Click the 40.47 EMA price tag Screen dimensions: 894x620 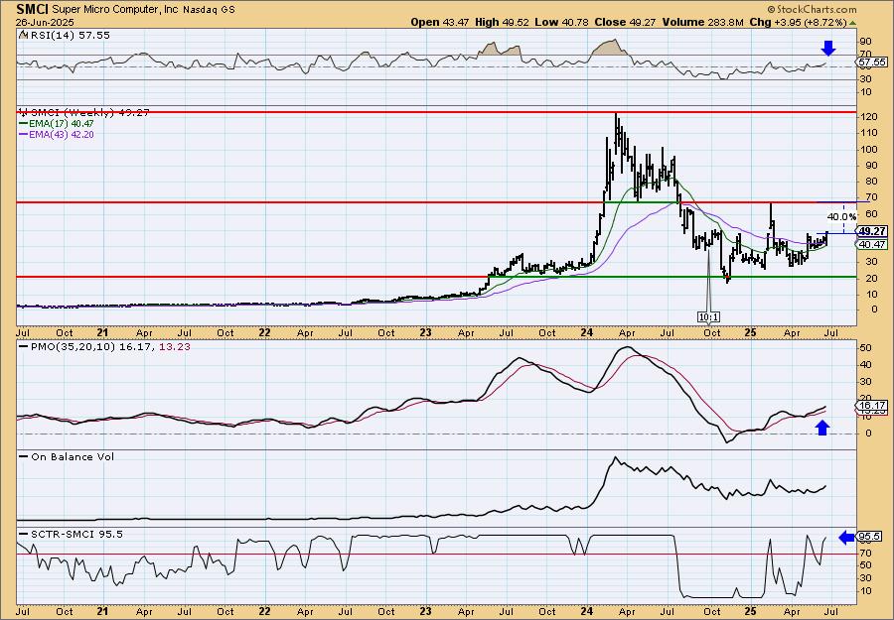tap(872, 244)
